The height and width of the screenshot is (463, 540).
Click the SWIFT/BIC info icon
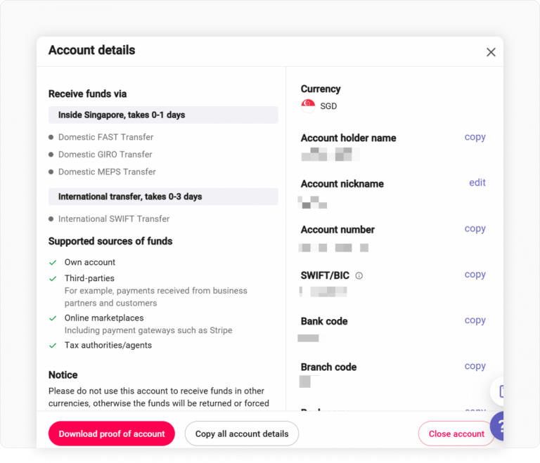[x=359, y=276]
